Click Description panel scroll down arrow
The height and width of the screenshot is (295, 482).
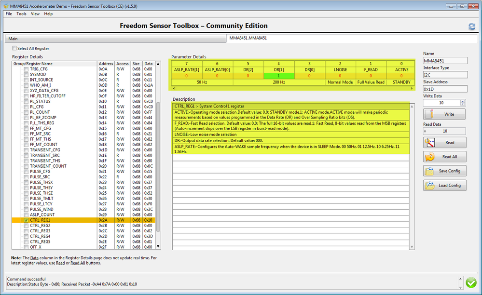412,247
